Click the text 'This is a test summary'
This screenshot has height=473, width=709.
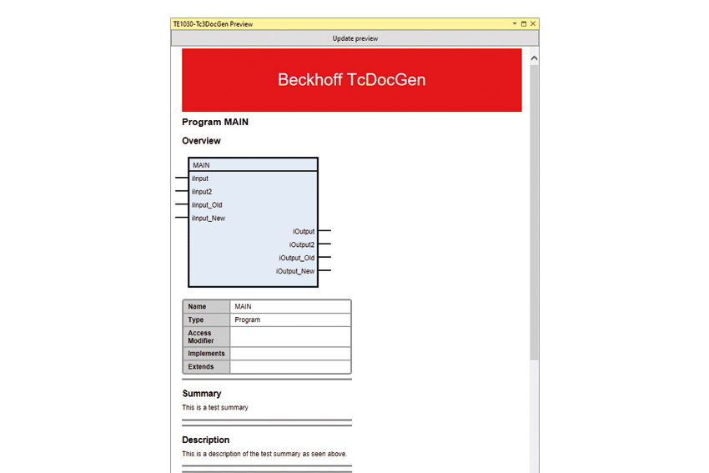[x=215, y=407]
